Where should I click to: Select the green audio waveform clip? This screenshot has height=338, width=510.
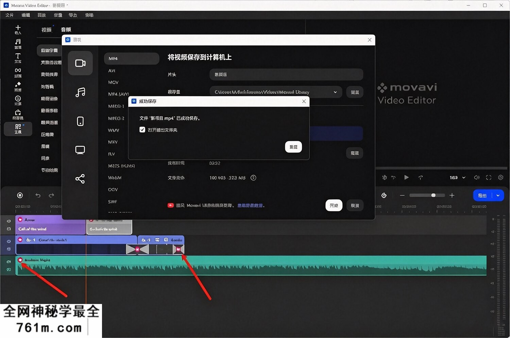(251, 266)
